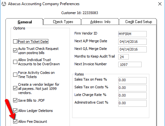
Task: Click the Late Charge Rate % label
Action: [90, 95]
